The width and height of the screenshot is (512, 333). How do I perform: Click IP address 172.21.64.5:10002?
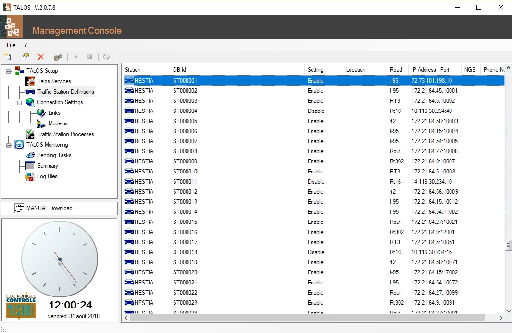[x=433, y=101]
